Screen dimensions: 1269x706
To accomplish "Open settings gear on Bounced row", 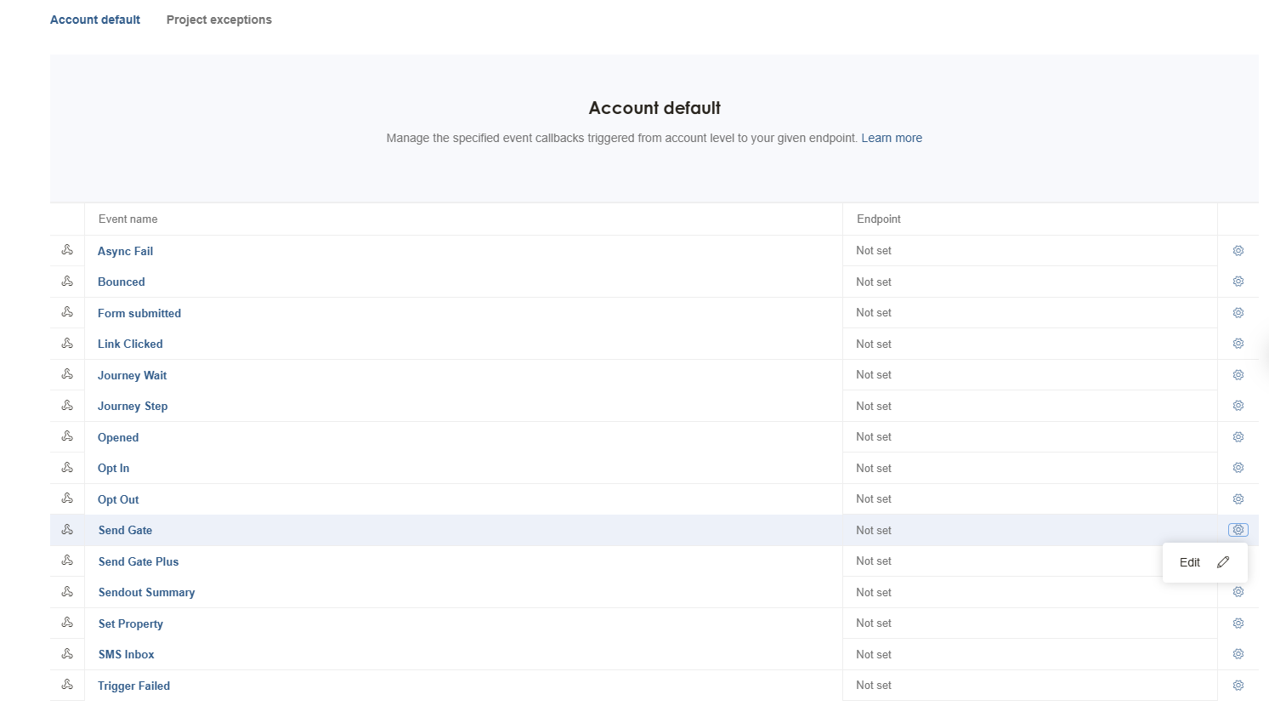I will (1238, 282).
